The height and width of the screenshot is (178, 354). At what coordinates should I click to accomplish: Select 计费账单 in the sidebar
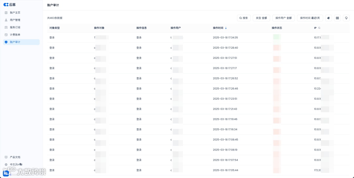pos(21,35)
